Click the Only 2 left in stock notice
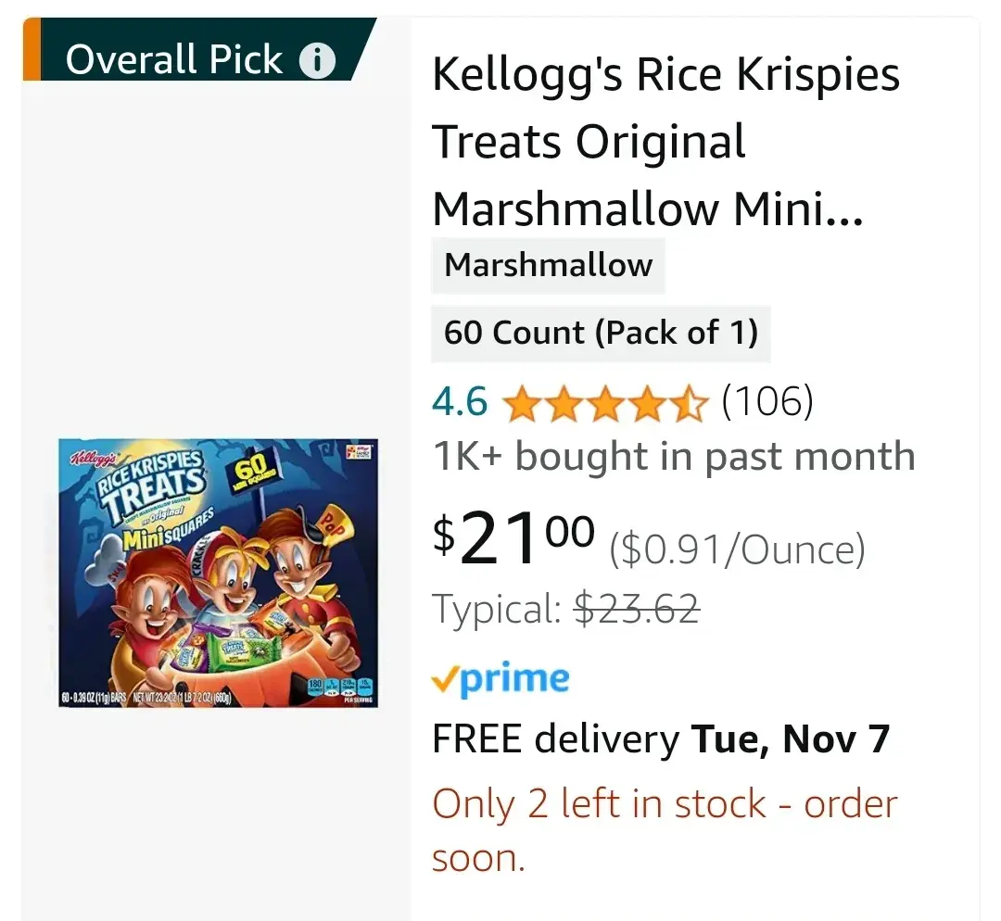1001x921 pixels. [x=665, y=804]
